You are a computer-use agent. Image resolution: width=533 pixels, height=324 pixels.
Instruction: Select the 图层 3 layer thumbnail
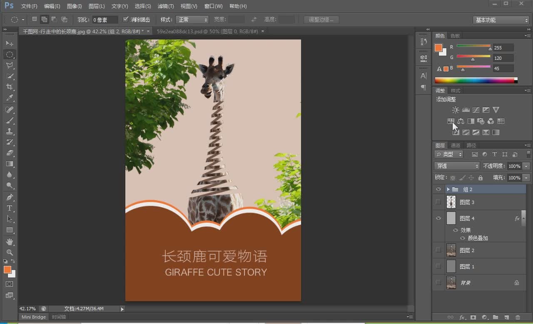[x=451, y=202]
